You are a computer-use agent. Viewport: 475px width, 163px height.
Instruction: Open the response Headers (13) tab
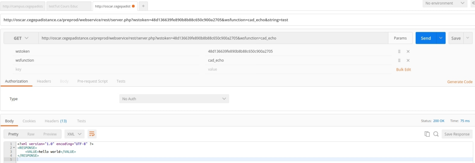point(55,121)
